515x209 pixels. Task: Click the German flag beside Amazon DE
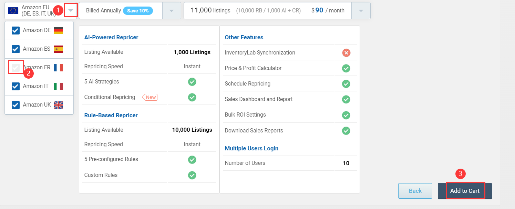58,30
